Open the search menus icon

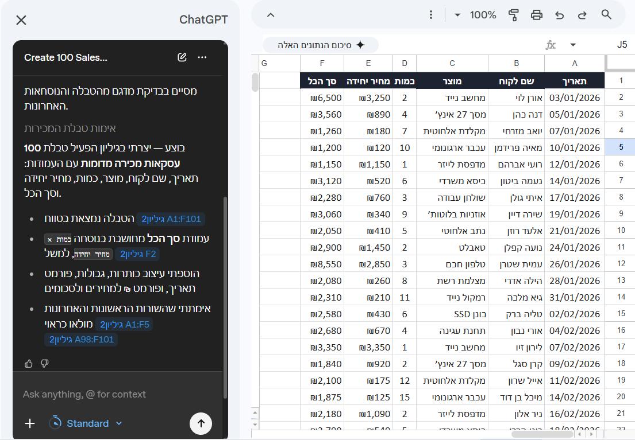point(606,15)
